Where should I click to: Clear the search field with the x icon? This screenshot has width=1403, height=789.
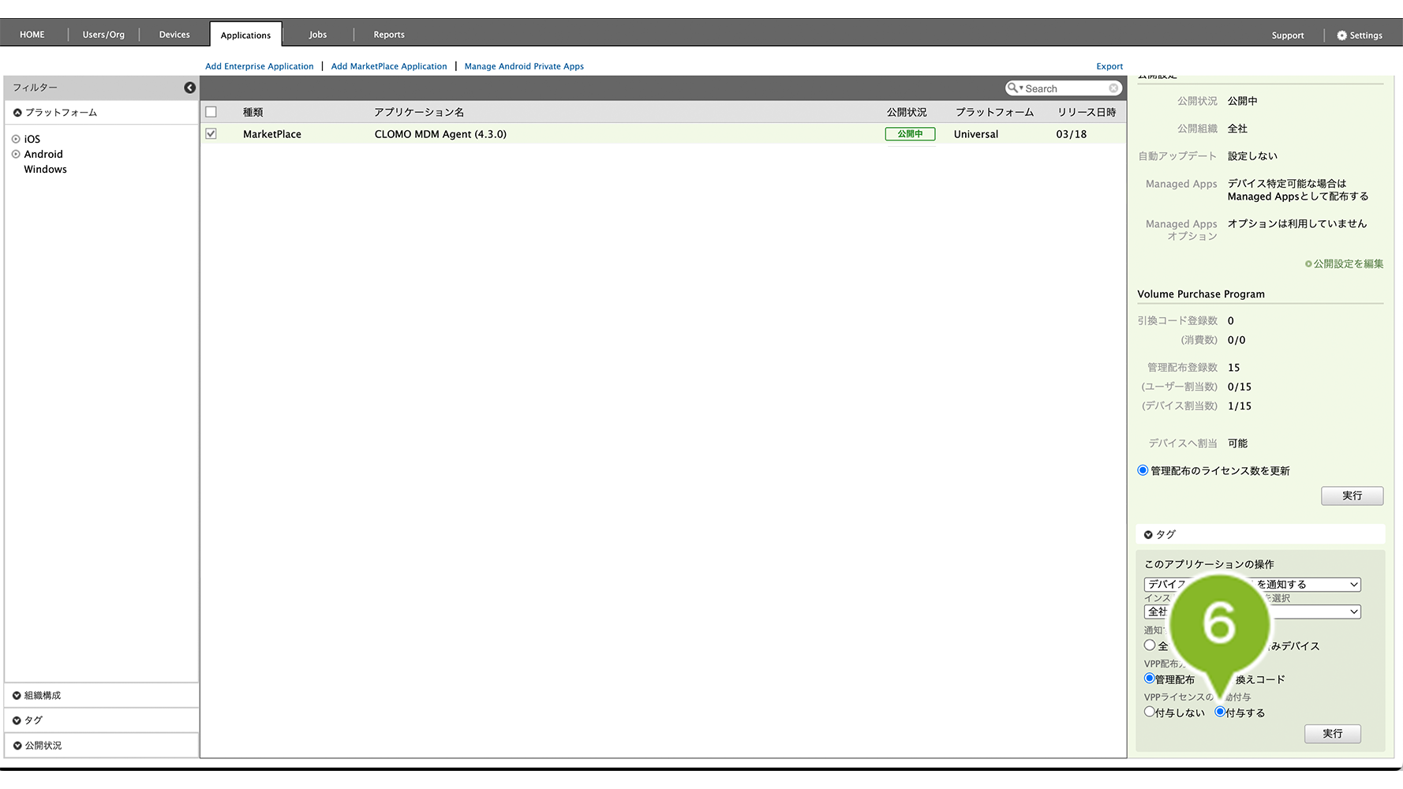[1113, 88]
